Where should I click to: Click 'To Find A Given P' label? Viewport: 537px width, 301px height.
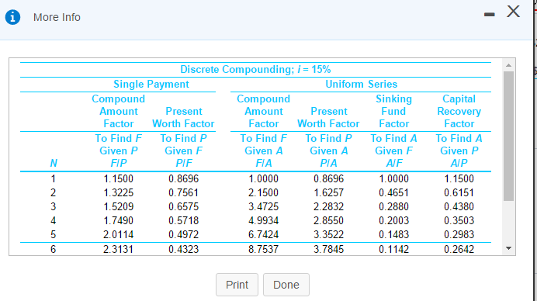[459, 144]
